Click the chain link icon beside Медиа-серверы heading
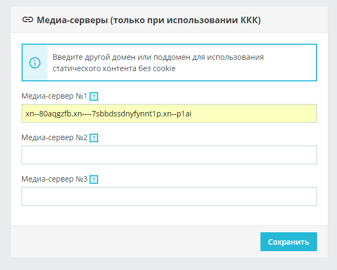The height and width of the screenshot is (270, 337). [27, 20]
